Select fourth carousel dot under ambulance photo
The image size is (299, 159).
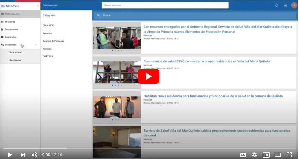click(x=121, y=51)
